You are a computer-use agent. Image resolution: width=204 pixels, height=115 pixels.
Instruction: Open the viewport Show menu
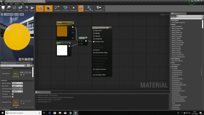[22, 14]
